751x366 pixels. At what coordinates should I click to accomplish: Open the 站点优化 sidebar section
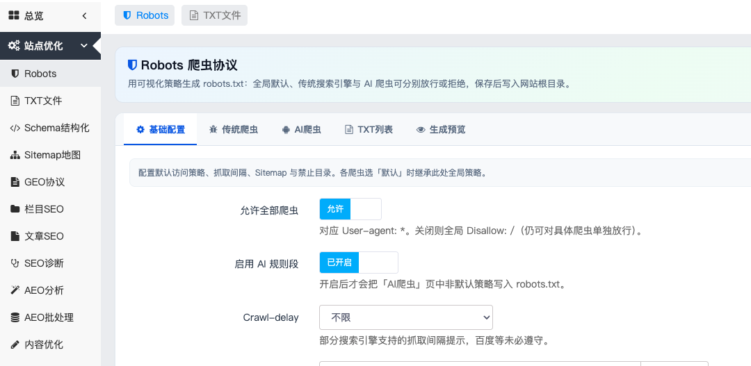point(50,46)
